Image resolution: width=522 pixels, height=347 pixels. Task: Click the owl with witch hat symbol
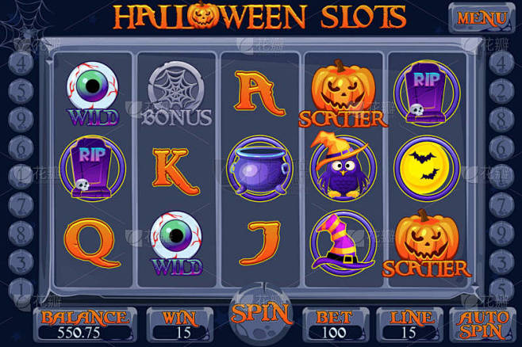click(x=342, y=166)
